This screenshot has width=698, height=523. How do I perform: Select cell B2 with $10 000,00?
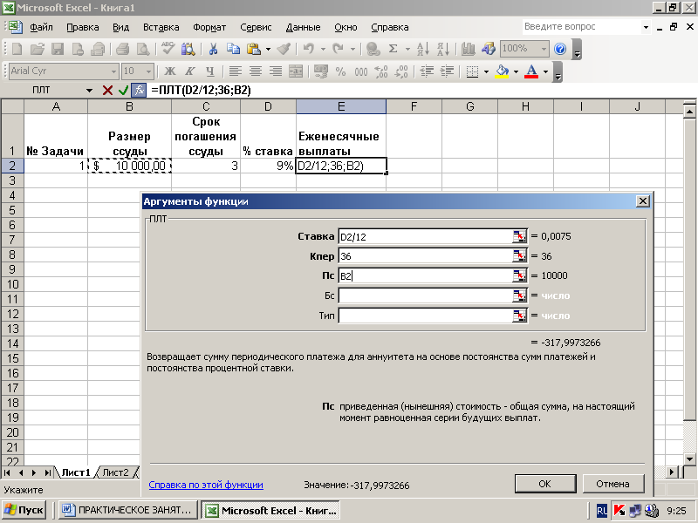[129, 166]
